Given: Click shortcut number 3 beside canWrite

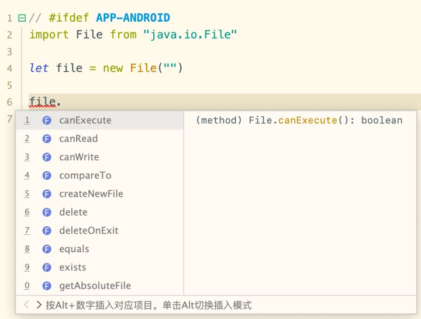Looking at the screenshot, I should tap(27, 157).
